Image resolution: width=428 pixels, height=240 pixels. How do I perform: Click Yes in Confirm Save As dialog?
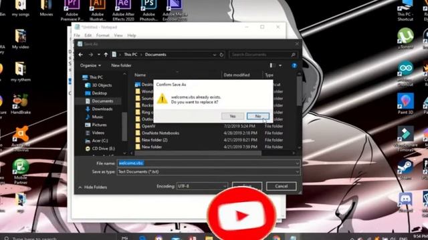pyautogui.click(x=232, y=116)
